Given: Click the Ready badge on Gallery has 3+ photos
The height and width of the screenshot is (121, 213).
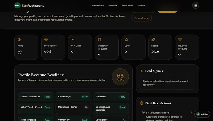Looking at the screenshot, I should 47,107.
